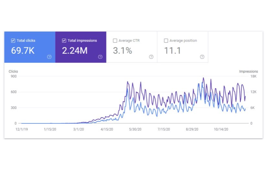Open help icon on Total impressions card
Image resolution: width=267 pixels, height=170 pixels.
tap(100, 57)
